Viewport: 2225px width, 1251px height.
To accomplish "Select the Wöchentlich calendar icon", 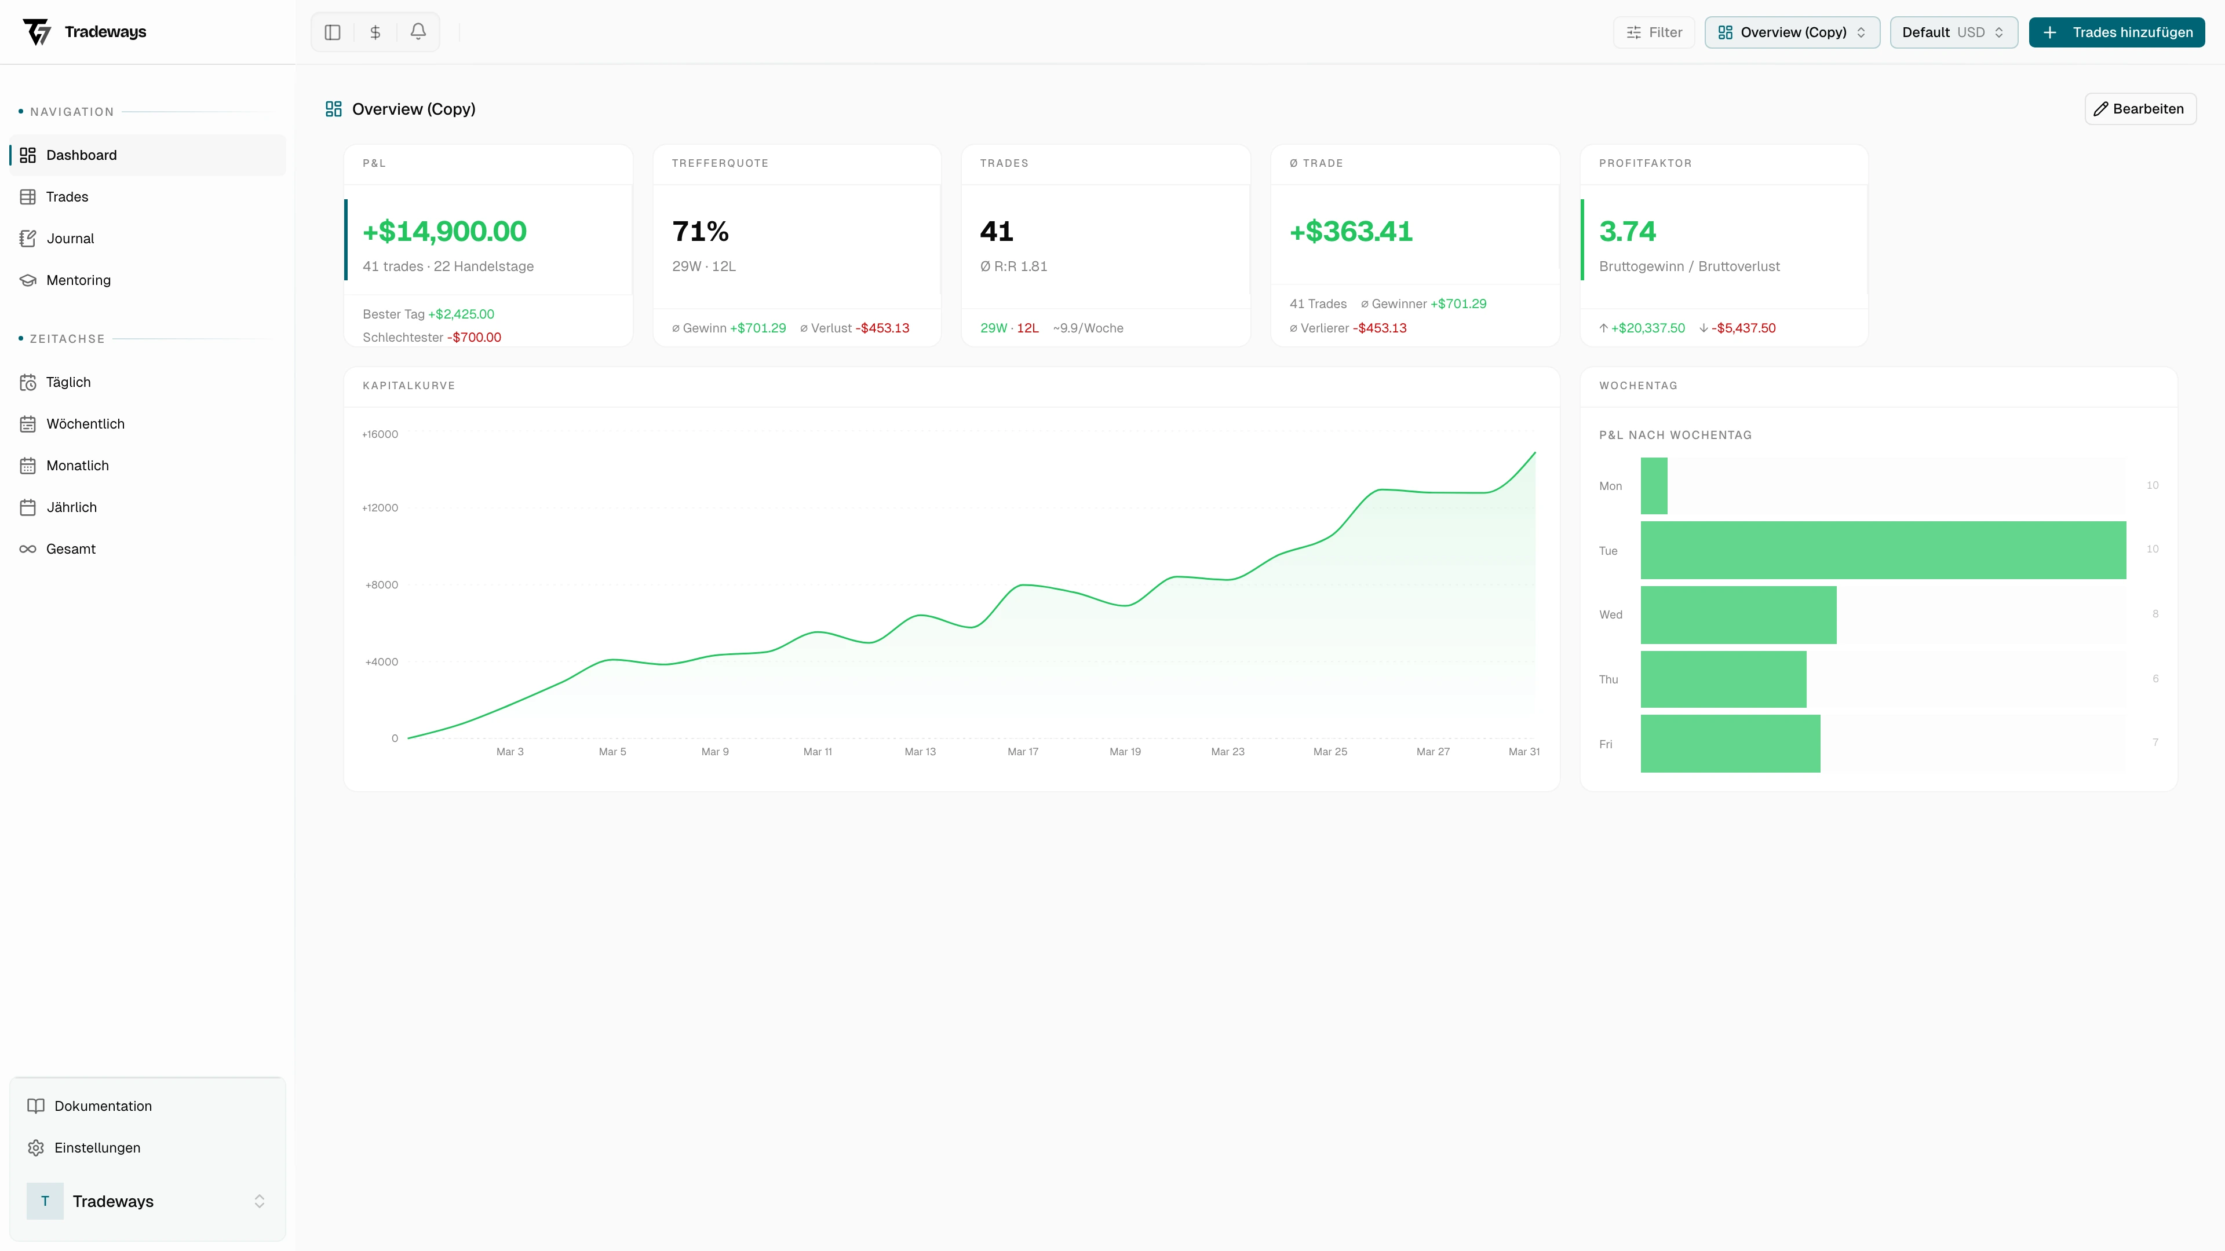I will 28,423.
